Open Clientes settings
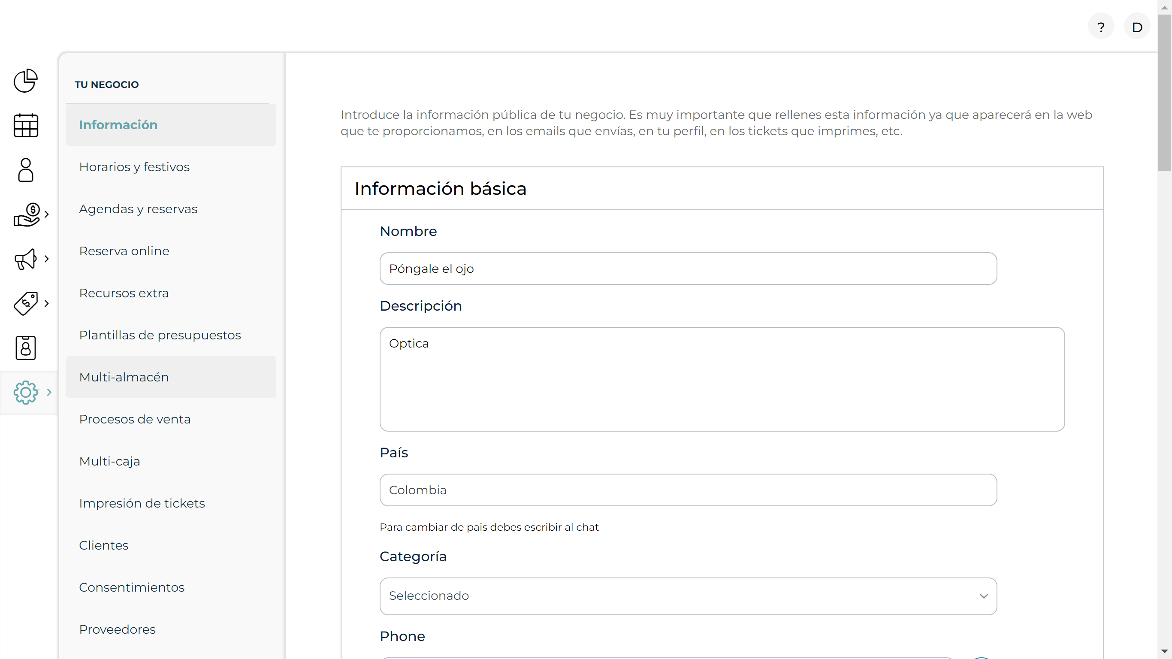 click(x=171, y=545)
